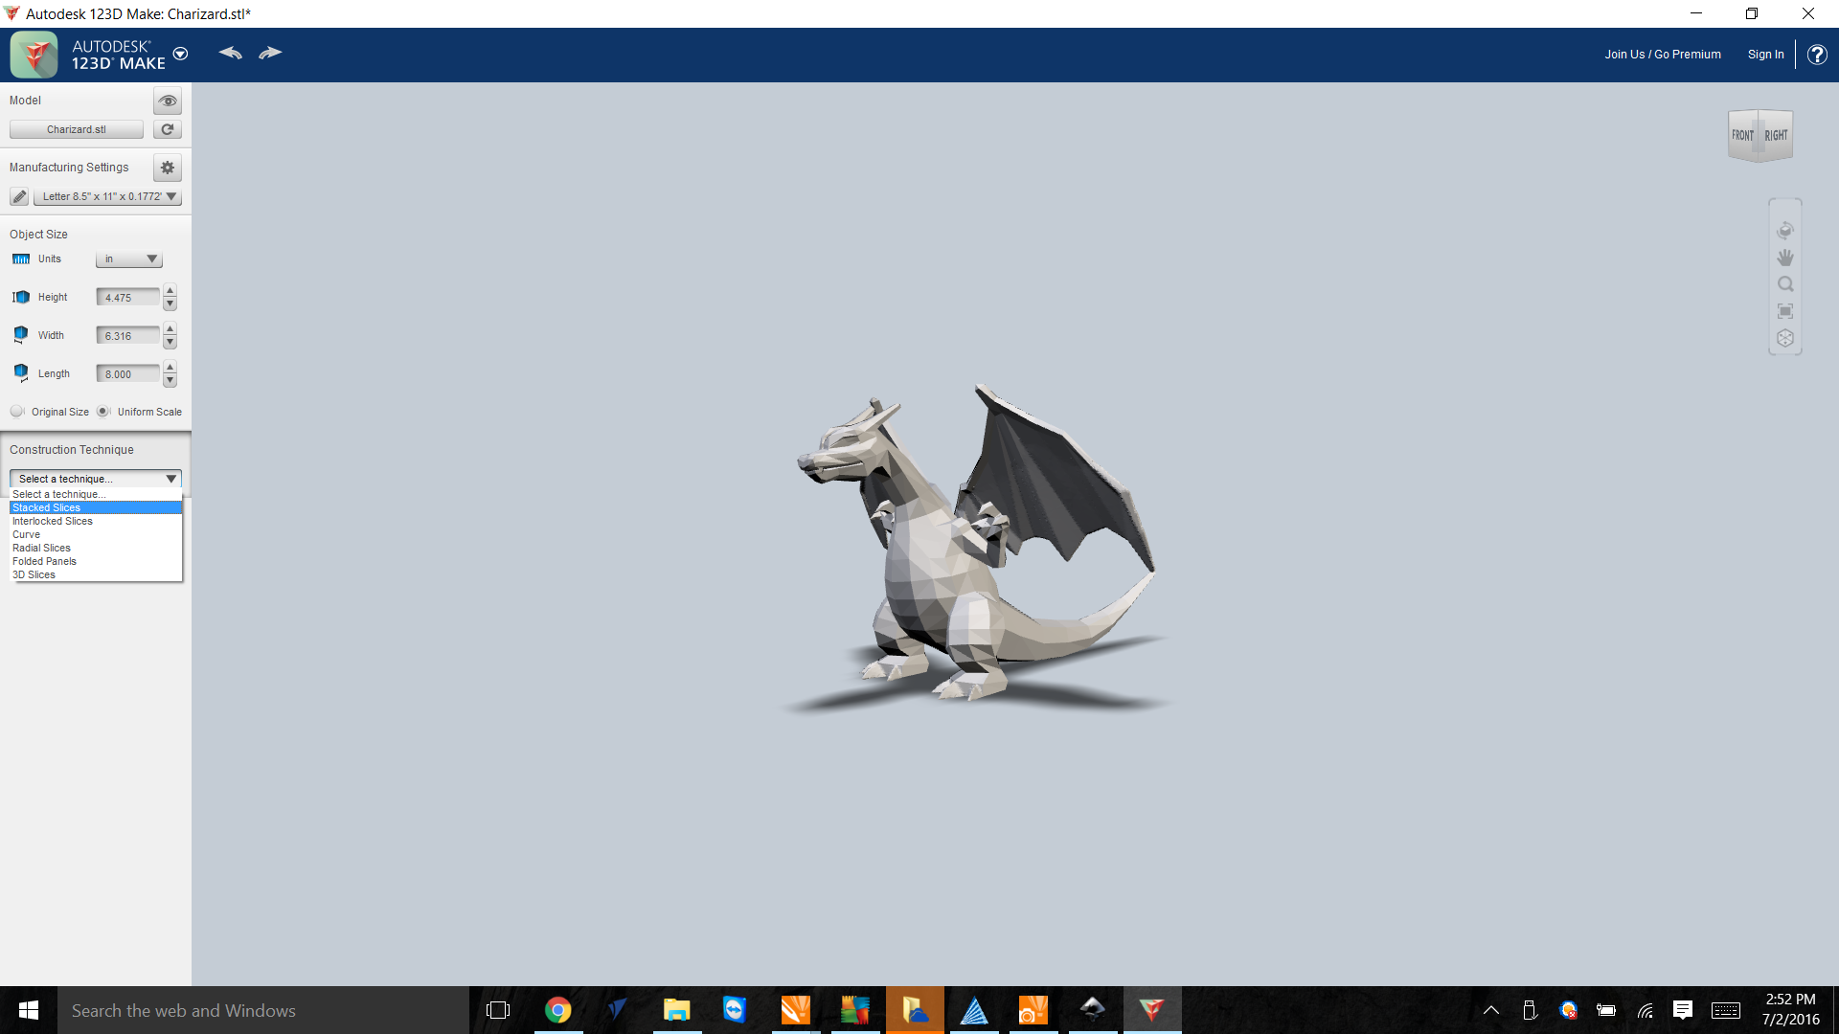Reload the model with the refresh icon

(x=168, y=129)
